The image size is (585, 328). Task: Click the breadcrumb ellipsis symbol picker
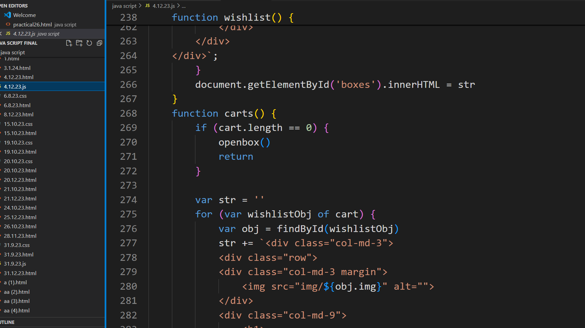pyautogui.click(x=184, y=6)
